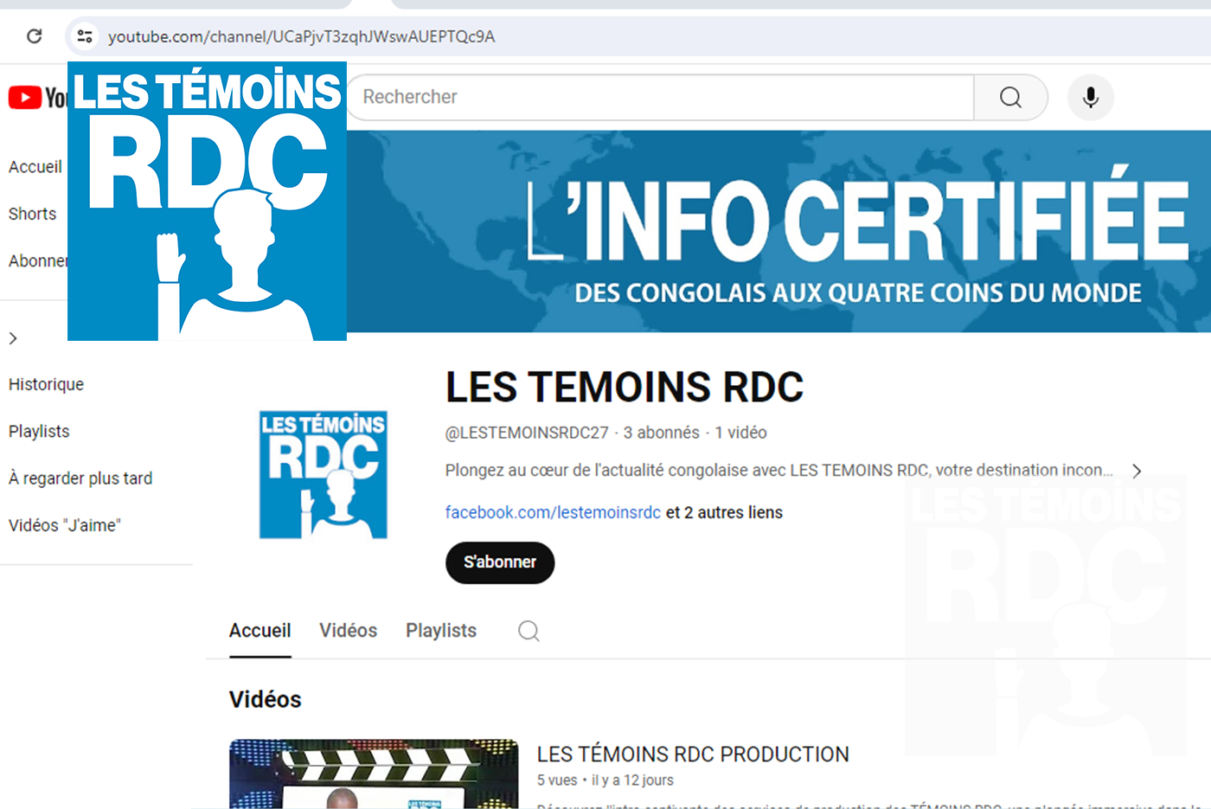Image resolution: width=1211 pixels, height=809 pixels.
Task: Switch to the channel Playlists tab
Action: pyautogui.click(x=441, y=631)
